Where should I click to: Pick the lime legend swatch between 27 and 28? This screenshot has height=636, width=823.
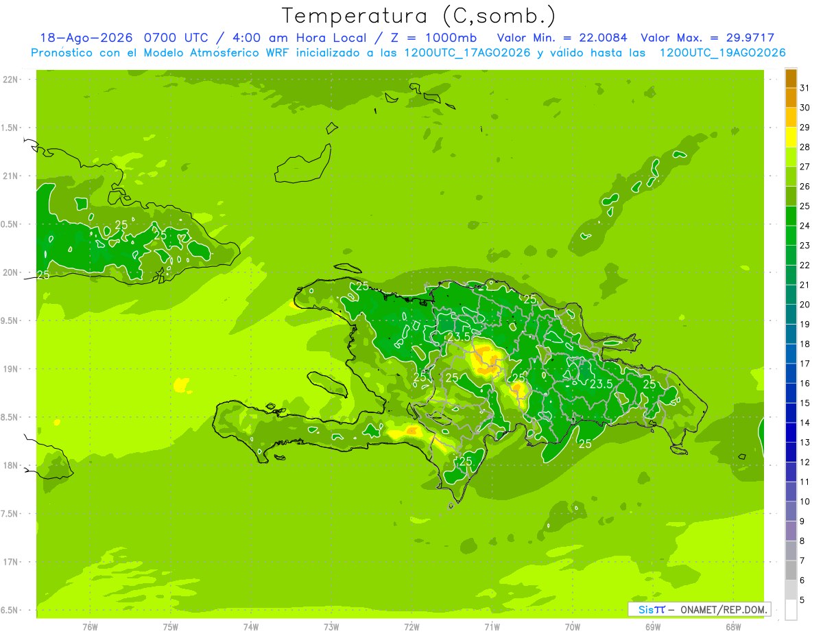click(x=791, y=157)
